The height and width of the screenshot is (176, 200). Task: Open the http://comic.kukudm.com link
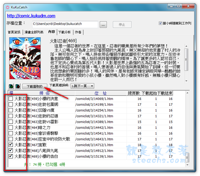tap(31, 16)
